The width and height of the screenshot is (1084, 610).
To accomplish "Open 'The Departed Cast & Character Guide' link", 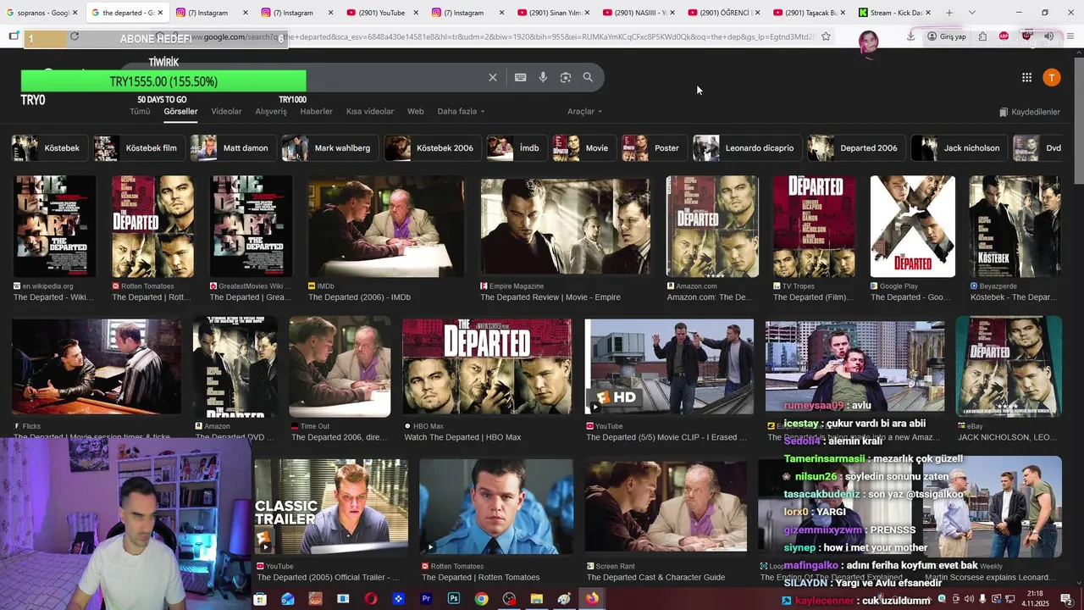I will tap(655, 578).
